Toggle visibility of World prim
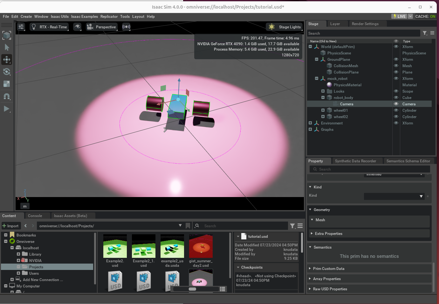Viewport: 439px width, 304px height. pyautogui.click(x=396, y=46)
